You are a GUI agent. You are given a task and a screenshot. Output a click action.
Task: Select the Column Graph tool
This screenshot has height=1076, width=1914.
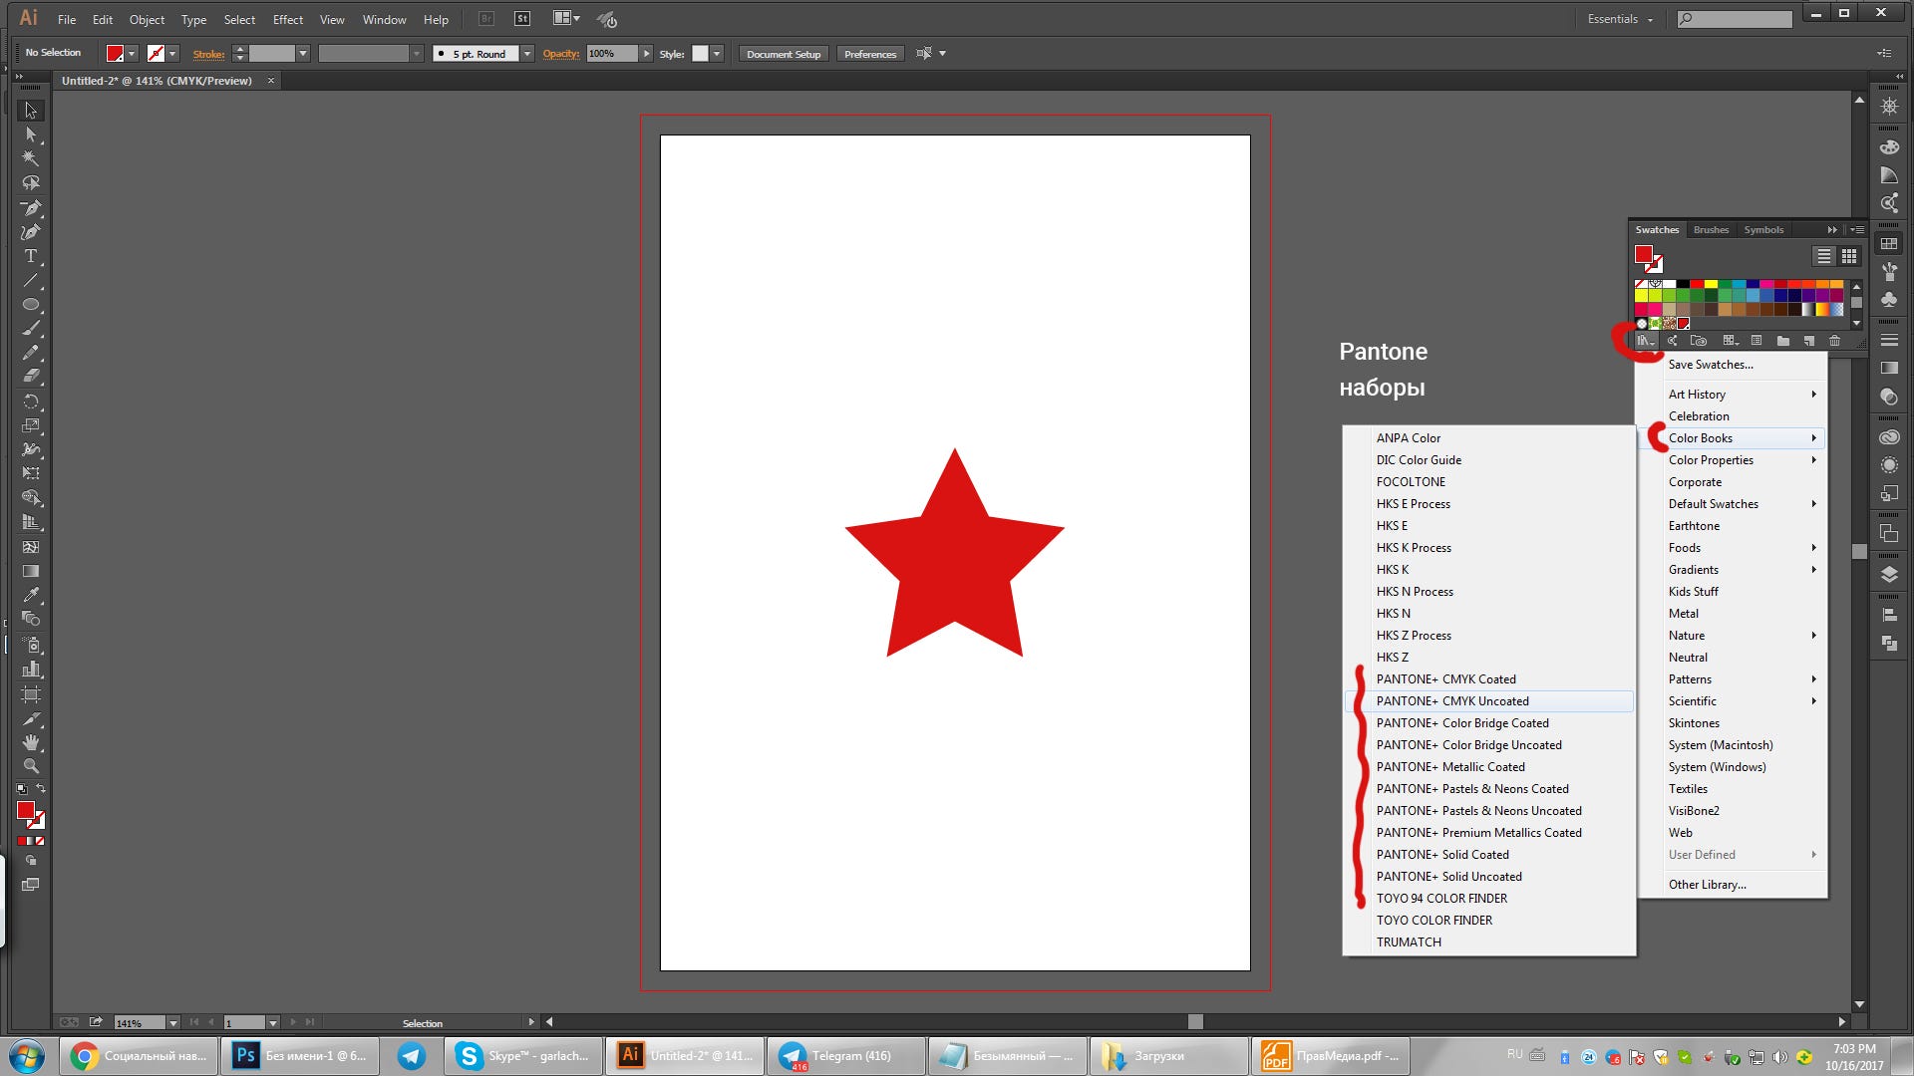pyautogui.click(x=31, y=669)
